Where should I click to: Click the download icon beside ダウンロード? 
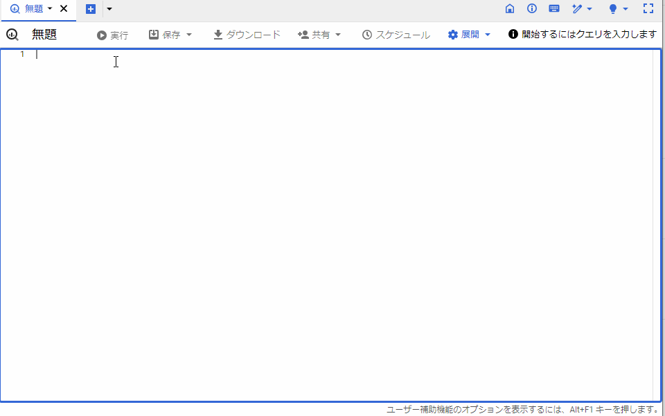tap(218, 34)
